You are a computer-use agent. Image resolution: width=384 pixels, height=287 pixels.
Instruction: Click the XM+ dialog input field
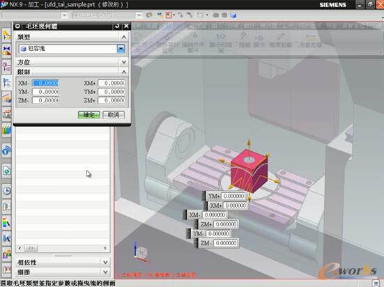[112, 83]
